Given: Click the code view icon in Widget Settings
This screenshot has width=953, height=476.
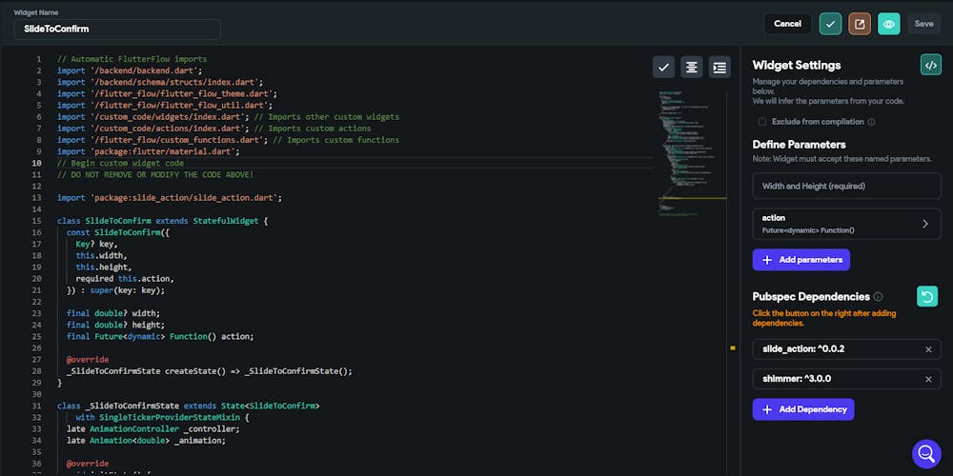Looking at the screenshot, I should [x=930, y=65].
